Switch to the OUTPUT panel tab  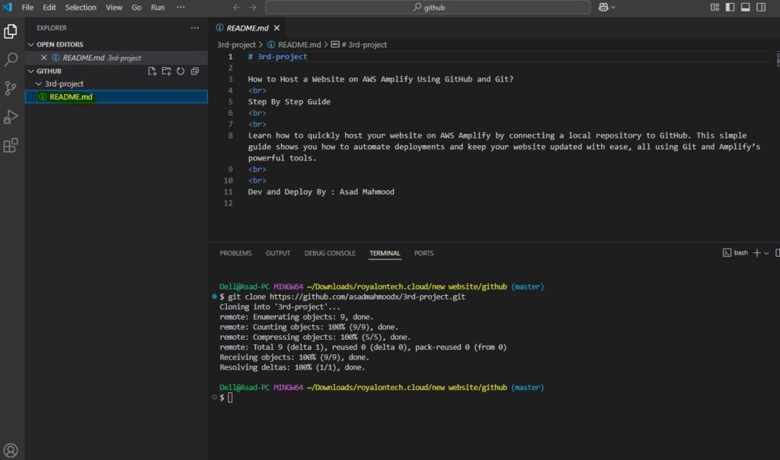277,253
